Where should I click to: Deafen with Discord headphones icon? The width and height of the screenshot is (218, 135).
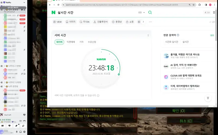[x=21, y=132]
